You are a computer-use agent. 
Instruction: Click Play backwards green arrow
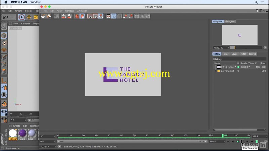tap(238, 141)
